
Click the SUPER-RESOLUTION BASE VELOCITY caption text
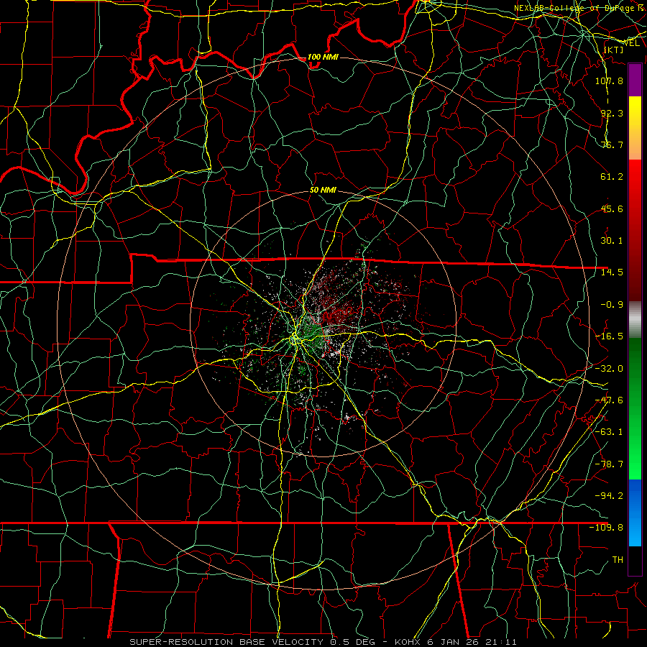226,642
